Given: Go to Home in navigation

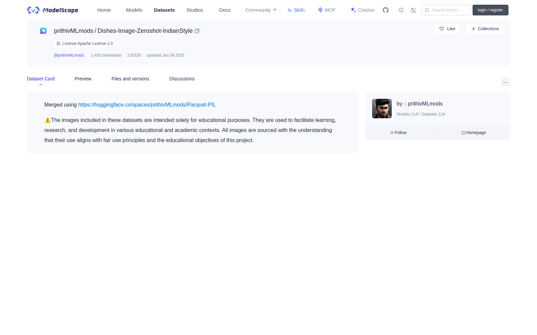Looking at the screenshot, I should point(104,10).
